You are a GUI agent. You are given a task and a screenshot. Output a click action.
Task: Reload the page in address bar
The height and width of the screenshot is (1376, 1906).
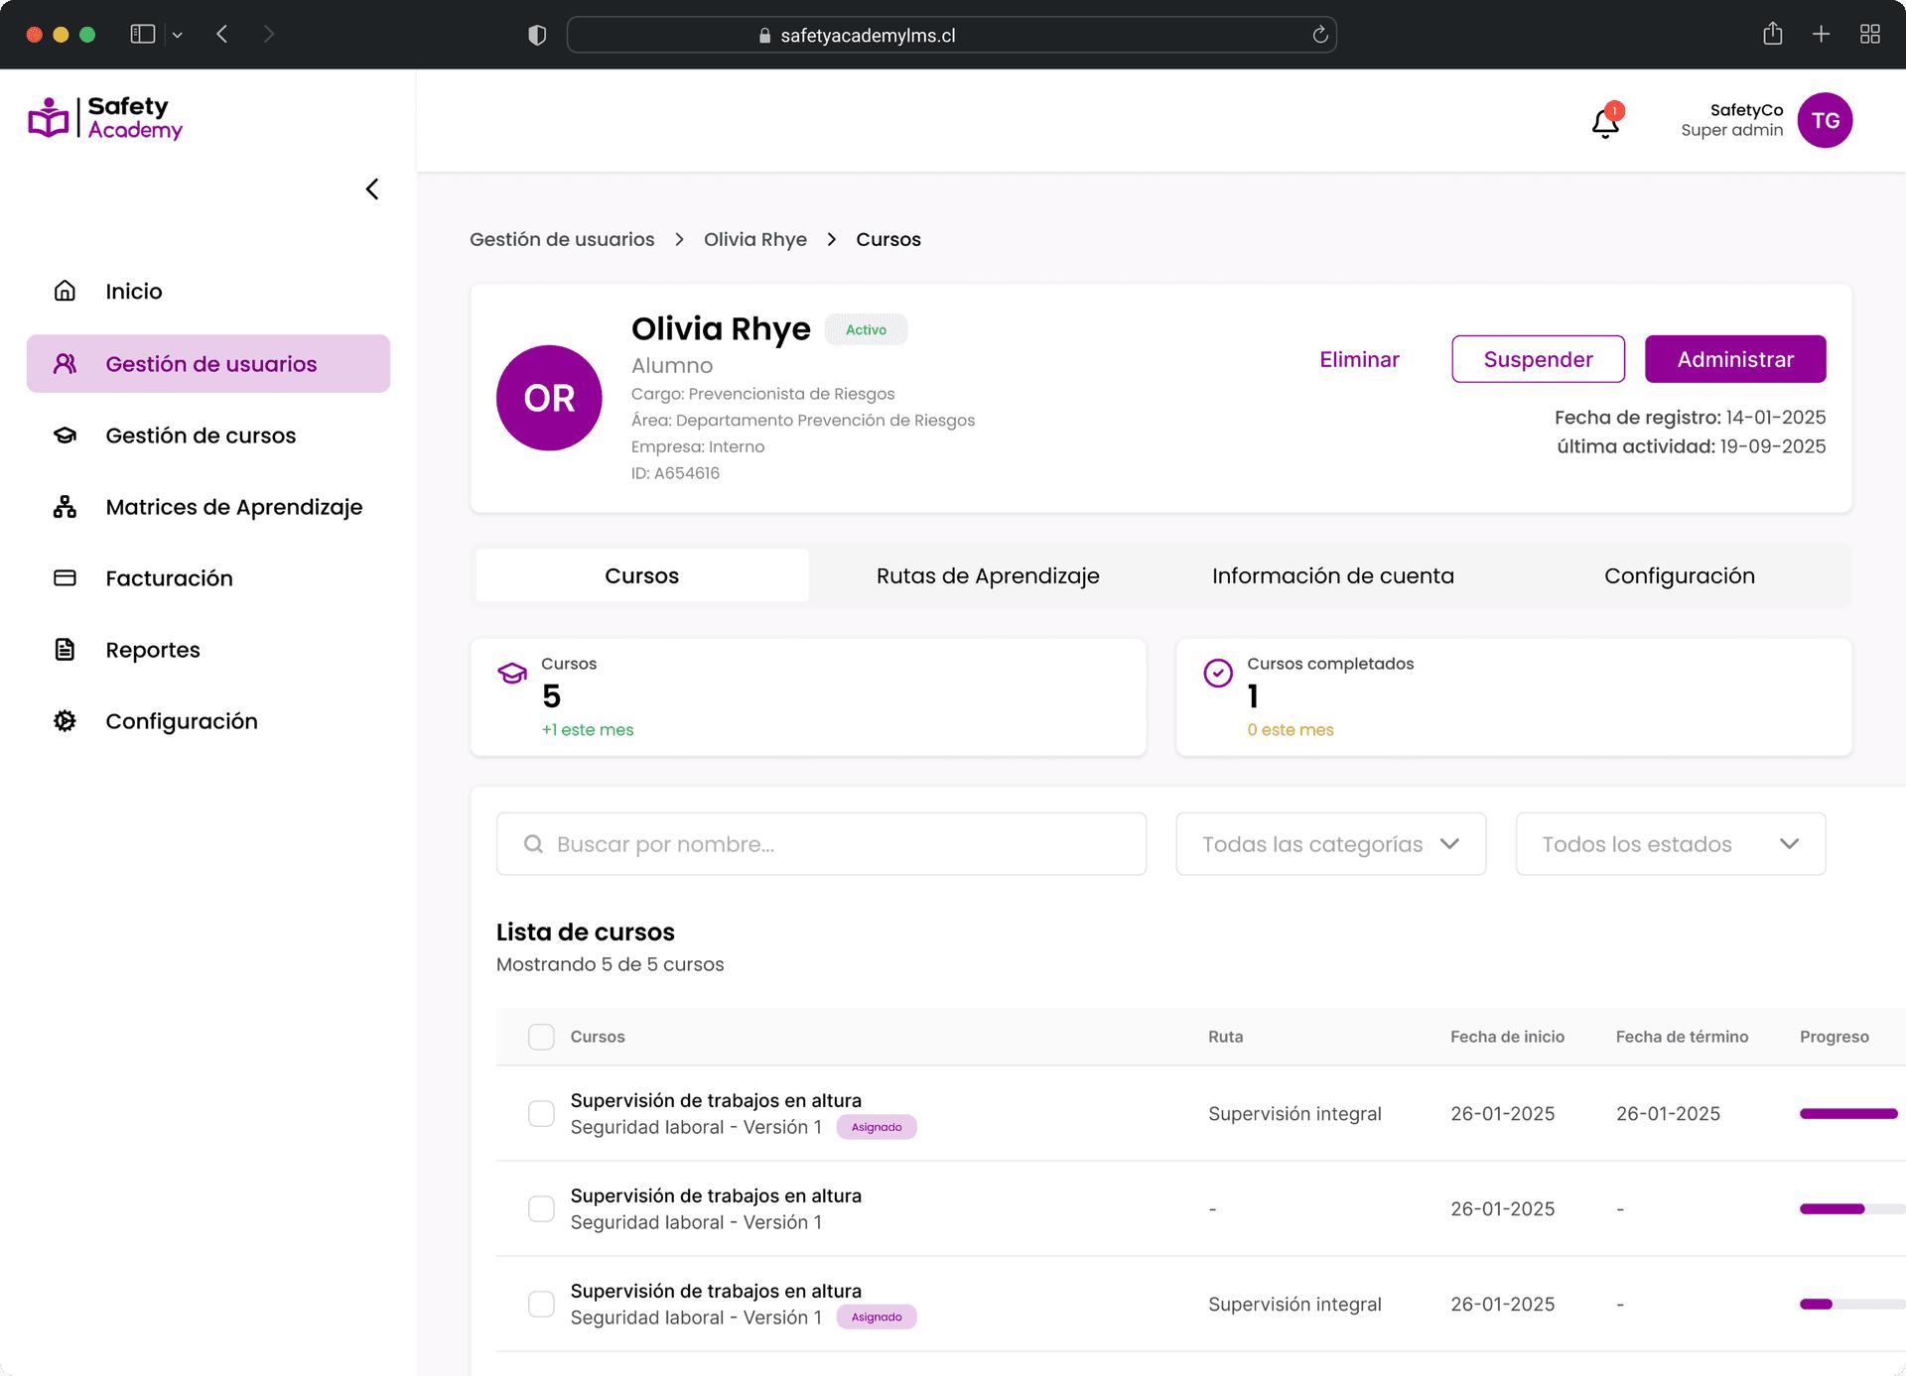coord(1320,35)
